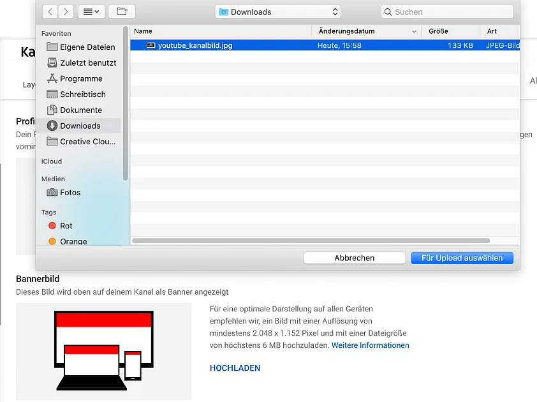
Task: Sort by Änderungsdatum column header
Action: click(x=346, y=31)
